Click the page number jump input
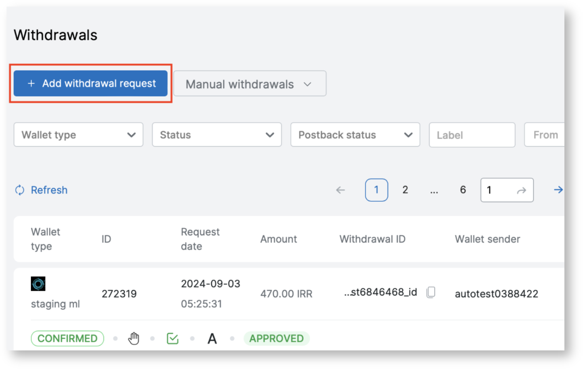Viewport: 583px width, 369px height. (x=498, y=190)
